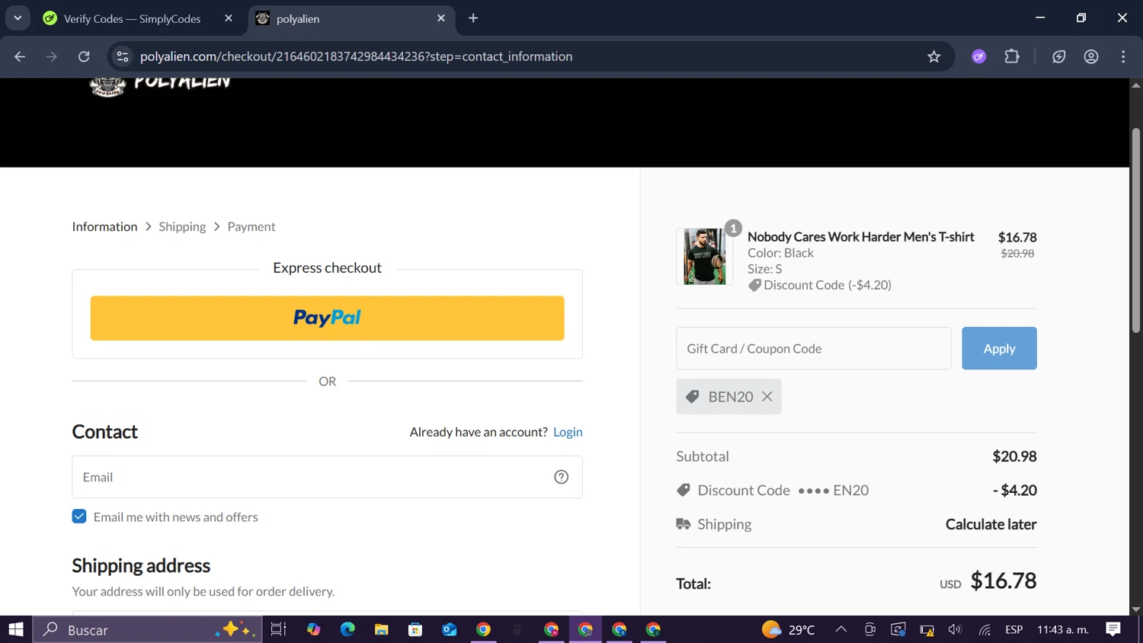This screenshot has width=1143, height=643.
Task: Click the page vertical scrollbar thumb
Action: point(1135,230)
